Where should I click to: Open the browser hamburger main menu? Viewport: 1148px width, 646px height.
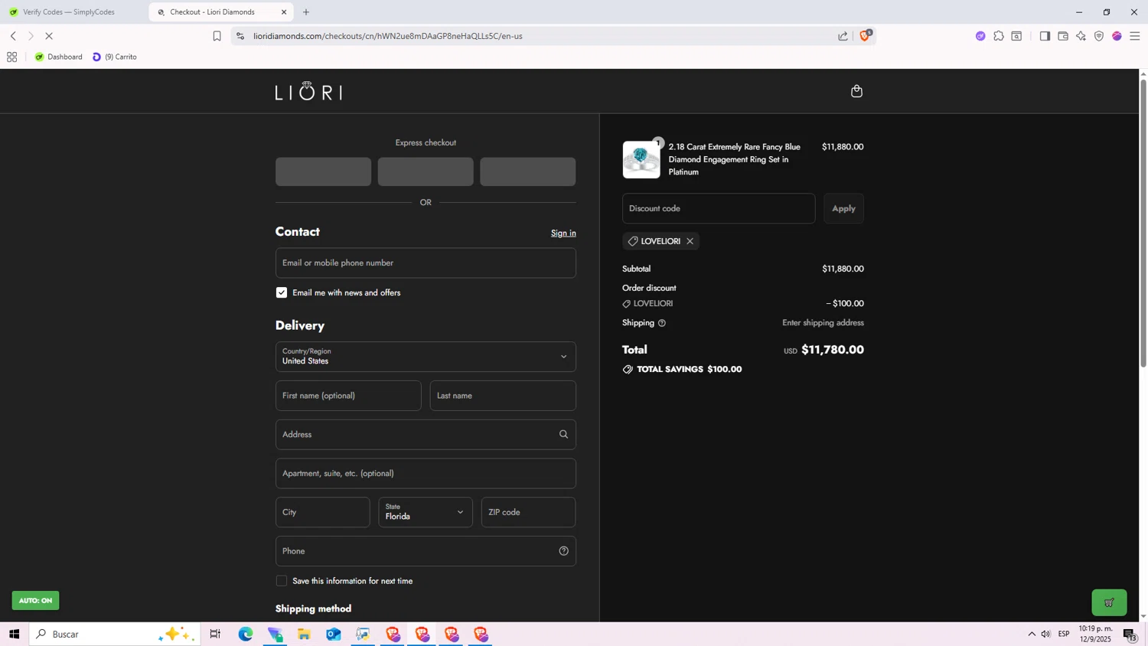pyautogui.click(x=1135, y=36)
